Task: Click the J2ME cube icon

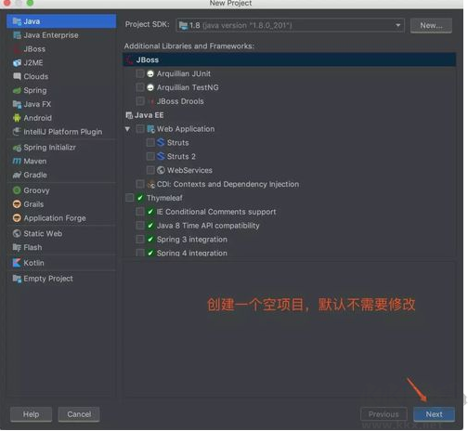Action: click(17, 63)
